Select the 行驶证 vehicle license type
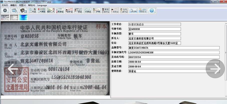 tap(87, 11)
